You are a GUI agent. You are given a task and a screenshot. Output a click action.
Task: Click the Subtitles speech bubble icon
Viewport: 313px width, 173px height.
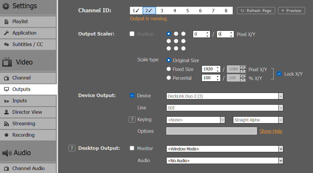point(6,44)
